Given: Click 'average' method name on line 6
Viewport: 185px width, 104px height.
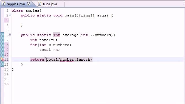Looking at the screenshot, I should [x=71, y=35].
